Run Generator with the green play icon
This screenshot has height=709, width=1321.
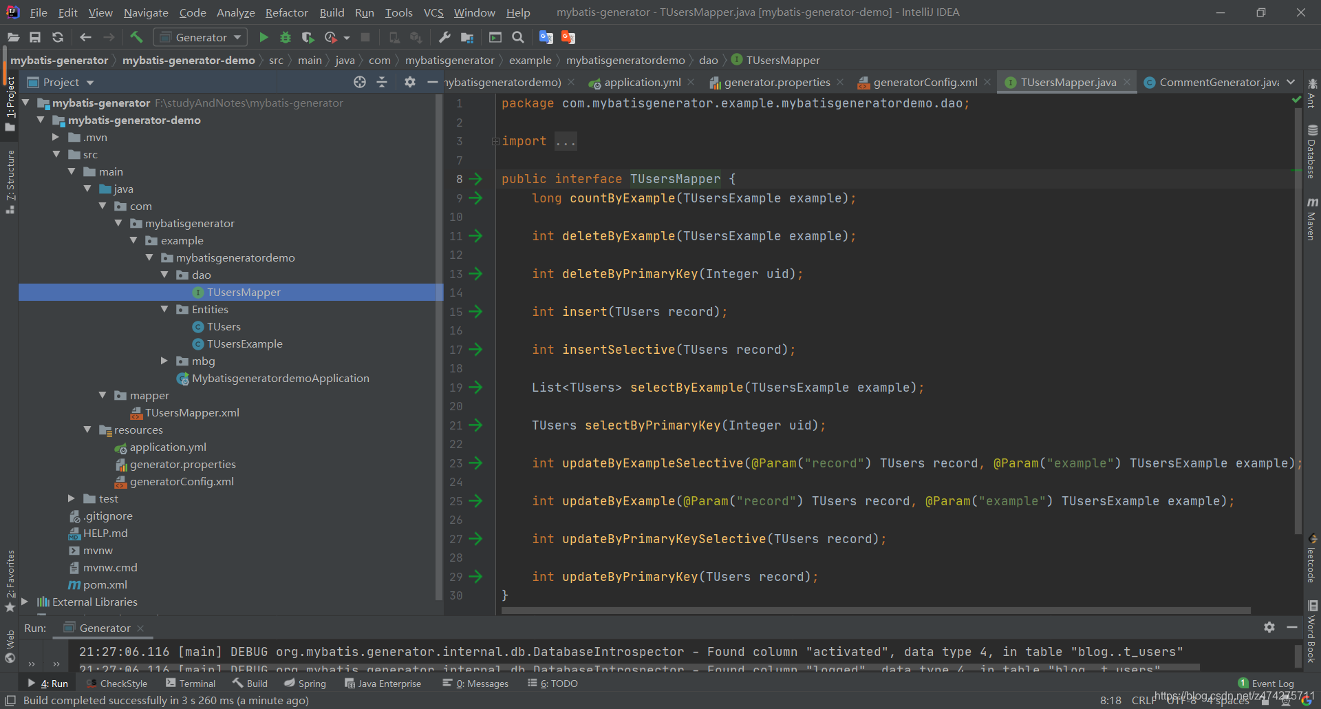click(x=264, y=37)
